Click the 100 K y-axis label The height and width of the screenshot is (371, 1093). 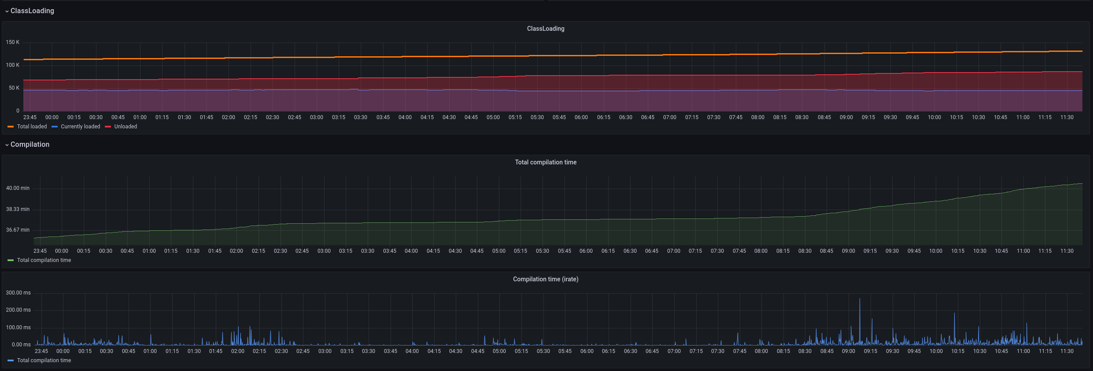pos(13,65)
